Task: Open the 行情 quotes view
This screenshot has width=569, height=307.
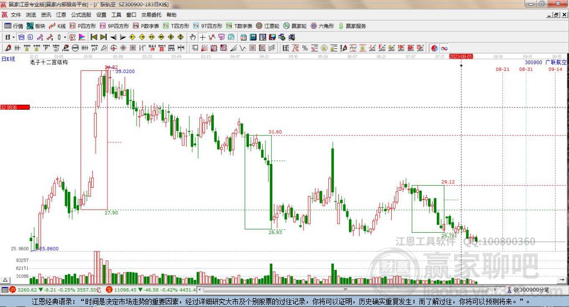Action: pyautogui.click(x=13, y=26)
